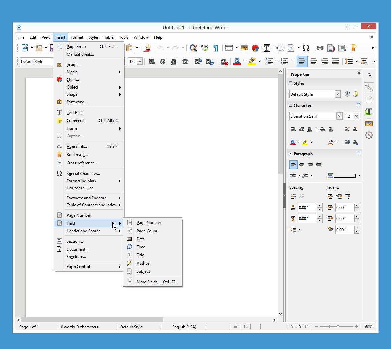Image resolution: width=391 pixels, height=349 pixels.
Task: Close the Properties sidebar deck
Action: point(359,73)
